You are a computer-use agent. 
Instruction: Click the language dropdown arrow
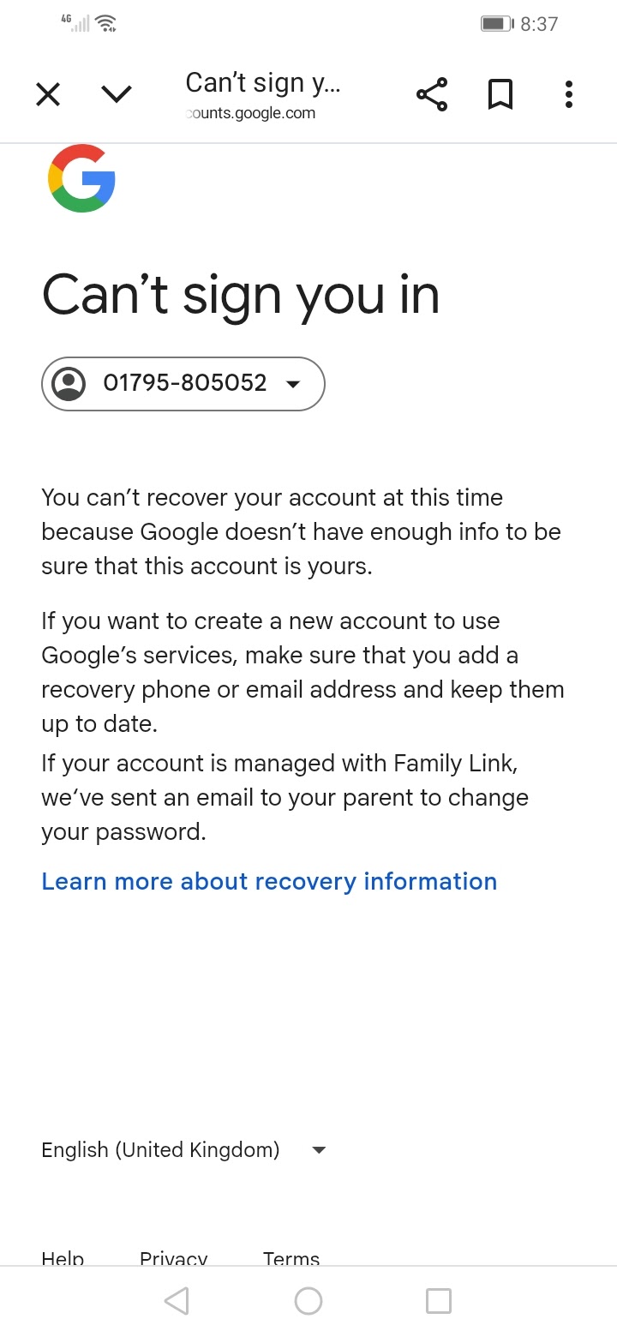(319, 1150)
